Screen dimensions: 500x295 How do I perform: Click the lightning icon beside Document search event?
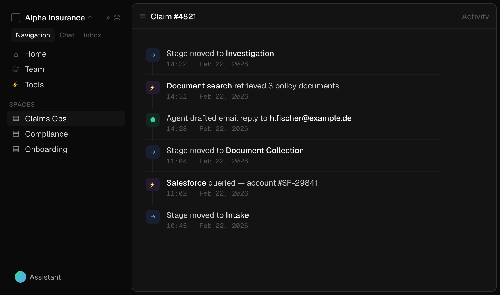(x=153, y=87)
